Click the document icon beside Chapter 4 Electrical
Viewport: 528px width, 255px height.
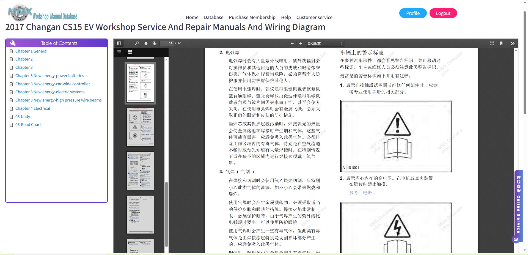pyautogui.click(x=11, y=109)
